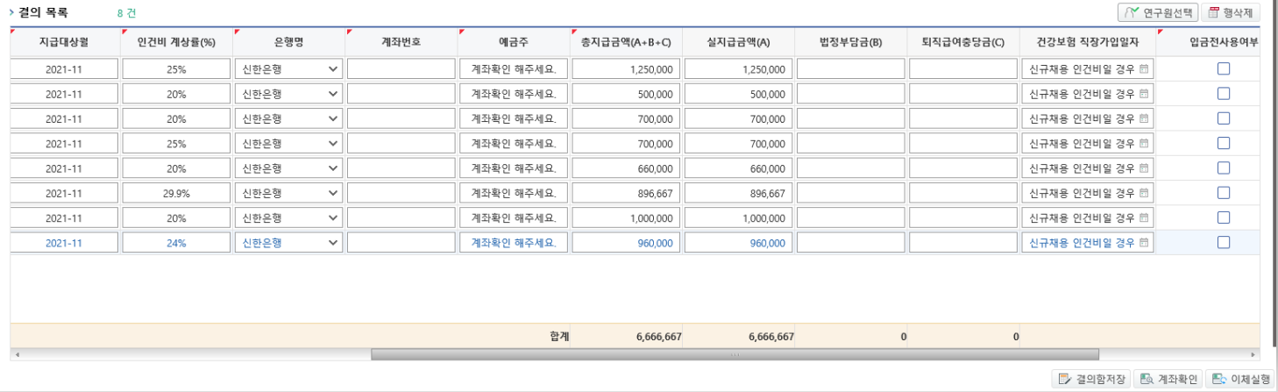
Task: Collapse the 결의 목록 section chevron
Action: [11, 12]
